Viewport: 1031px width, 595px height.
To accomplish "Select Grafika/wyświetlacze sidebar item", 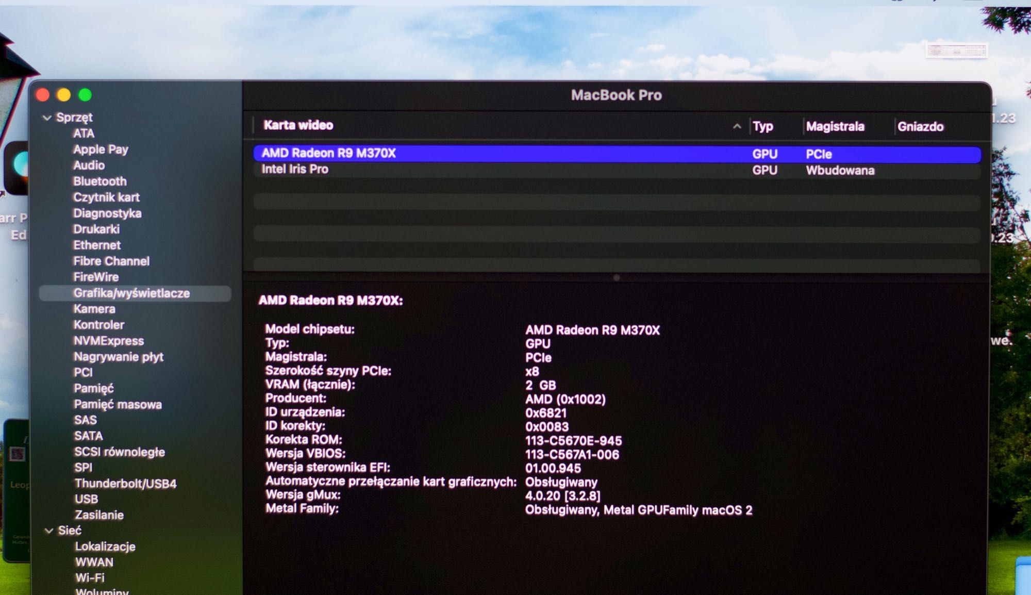I will [135, 293].
